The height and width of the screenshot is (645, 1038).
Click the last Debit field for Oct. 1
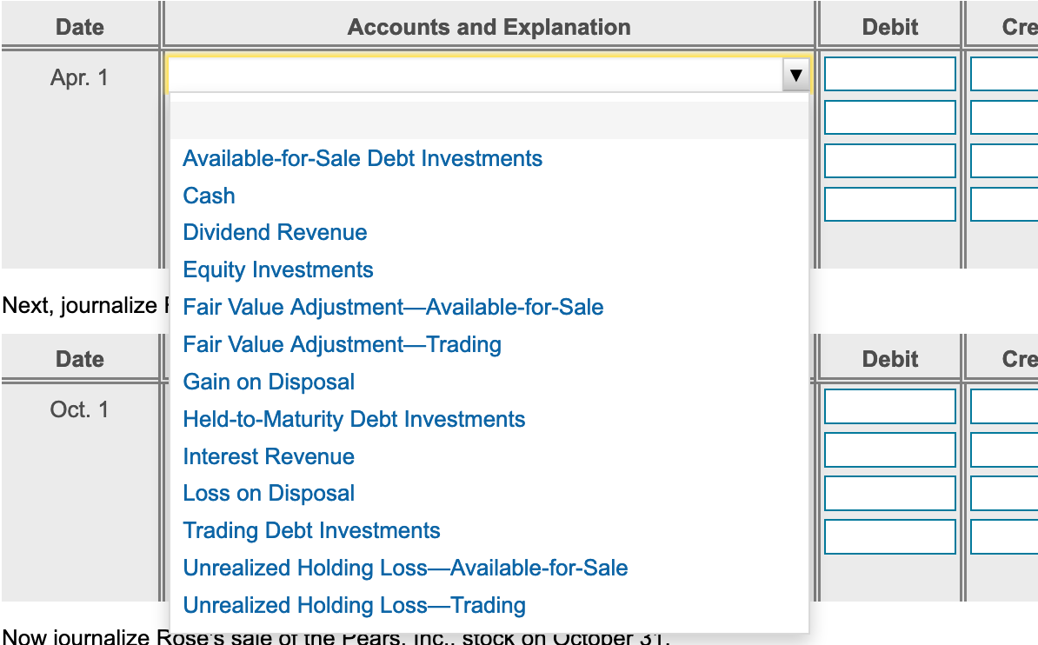pos(889,537)
